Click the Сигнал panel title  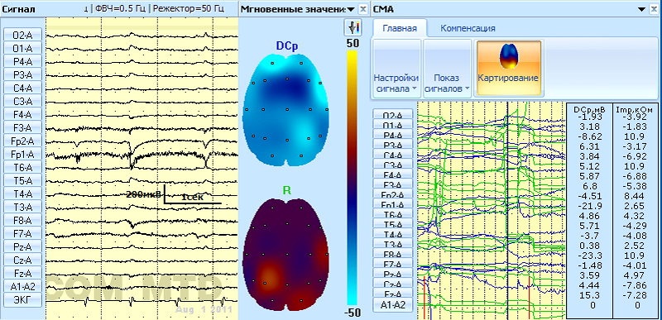[x=18, y=9]
